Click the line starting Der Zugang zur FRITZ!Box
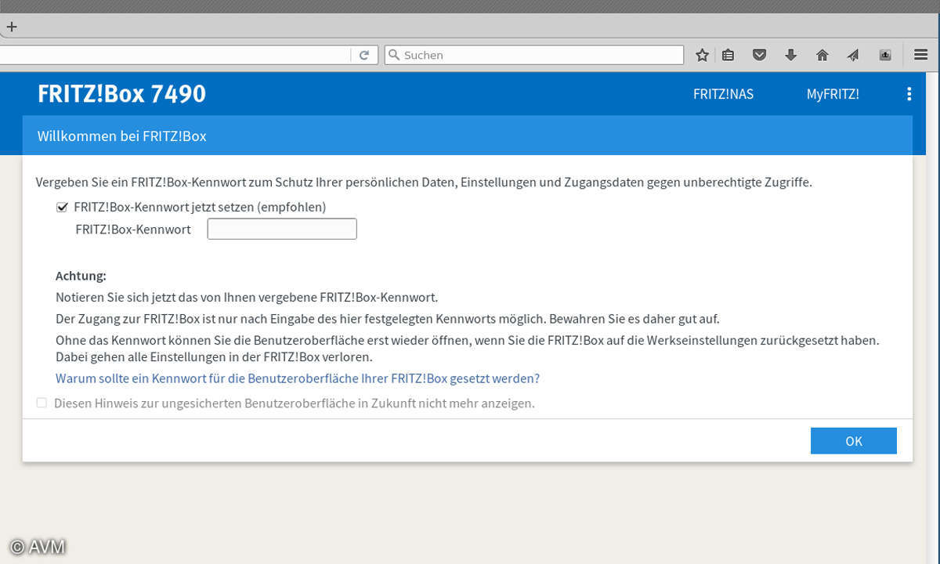 388,320
